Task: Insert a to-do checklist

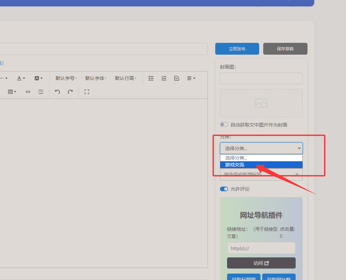Action: coord(177,78)
